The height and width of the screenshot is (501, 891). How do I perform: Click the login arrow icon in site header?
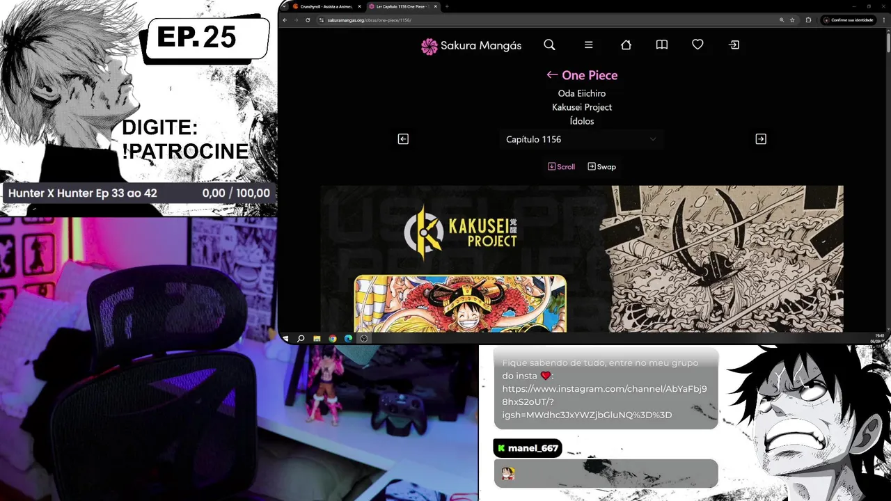tap(734, 45)
